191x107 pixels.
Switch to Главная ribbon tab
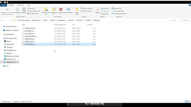[x=11, y=5]
